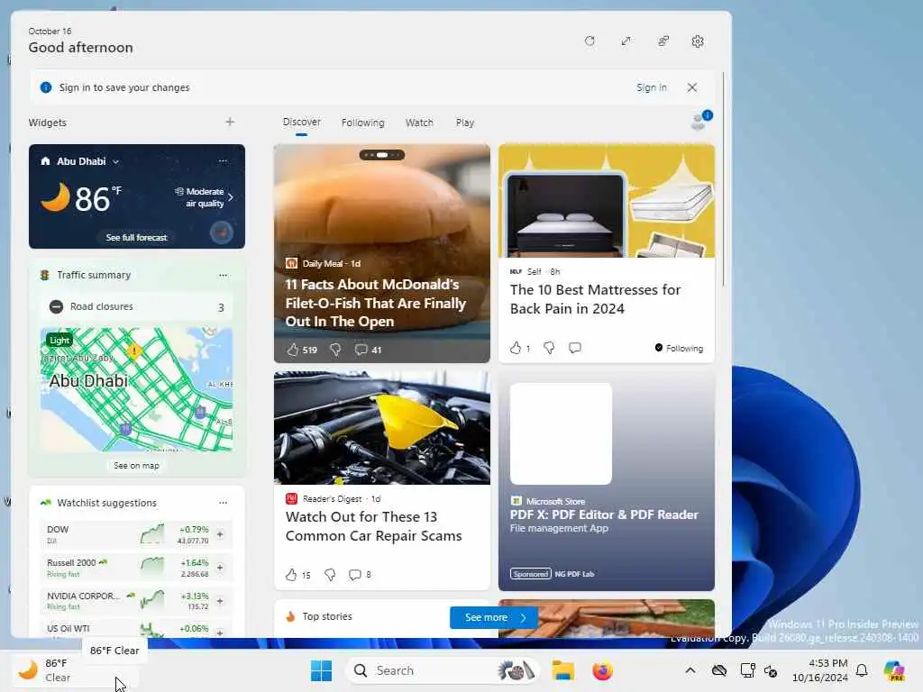Show hidden system tray icons
923x692 pixels.
(x=690, y=670)
